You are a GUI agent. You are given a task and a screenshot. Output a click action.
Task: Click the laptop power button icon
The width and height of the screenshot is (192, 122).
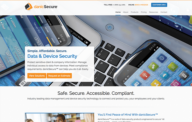tap(110, 27)
